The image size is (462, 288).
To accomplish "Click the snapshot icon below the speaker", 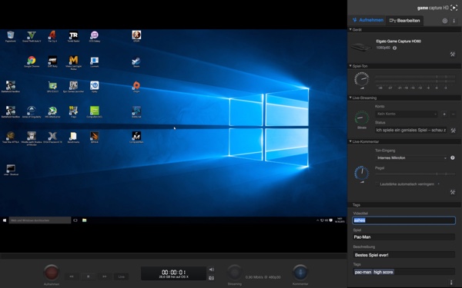I will (211, 278).
